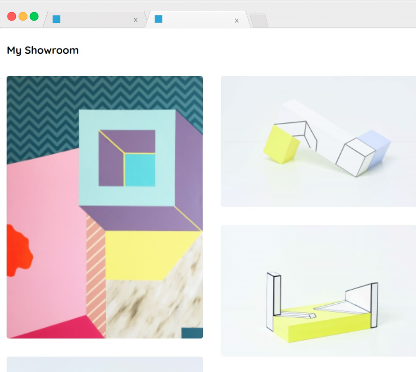This screenshot has height=372, width=416.
Task: Click the blue favicon of the first tab
Action: pos(57,19)
